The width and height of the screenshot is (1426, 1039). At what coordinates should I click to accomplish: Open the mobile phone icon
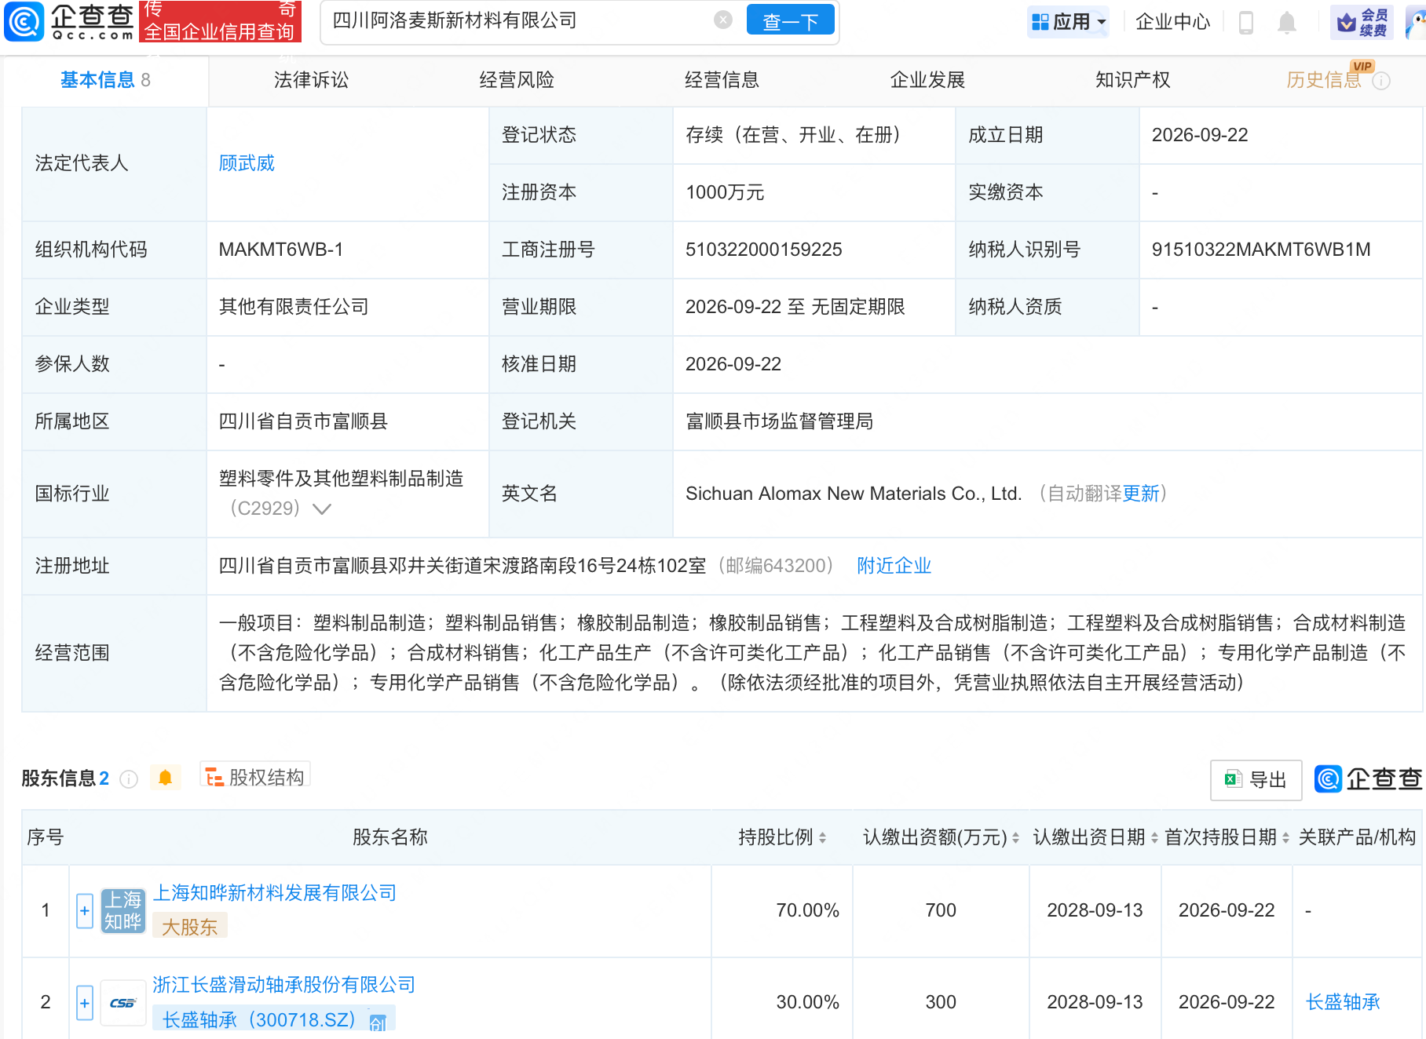tap(1246, 22)
